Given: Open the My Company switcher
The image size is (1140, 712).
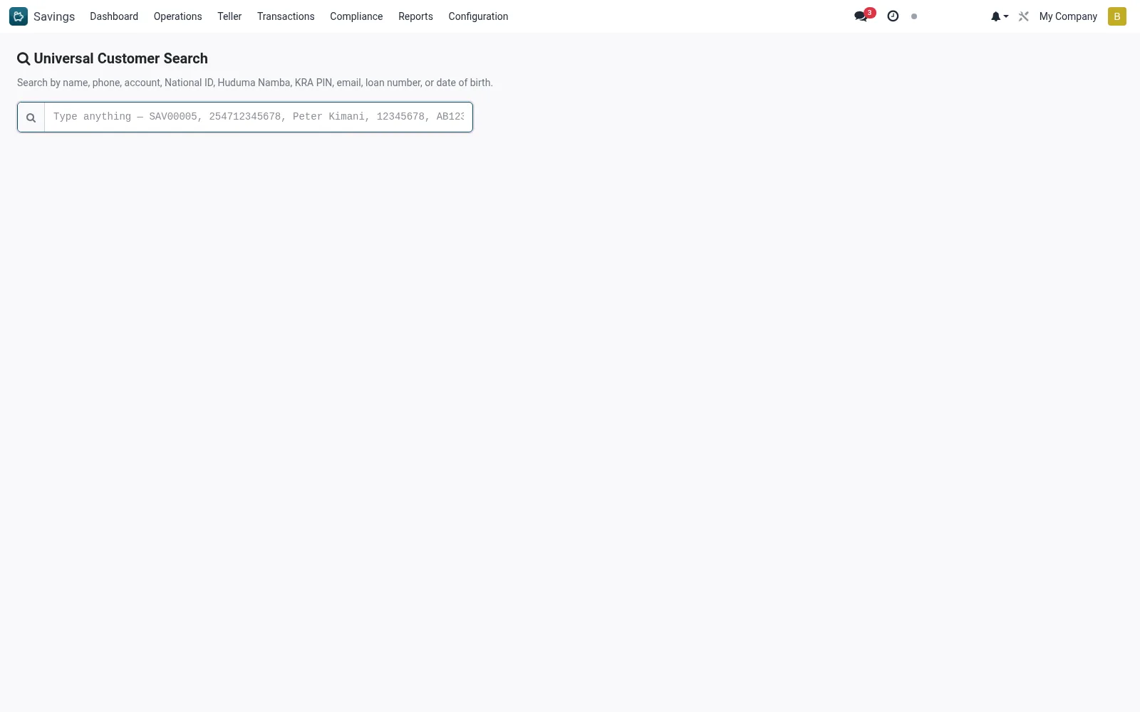Looking at the screenshot, I should tap(1068, 16).
